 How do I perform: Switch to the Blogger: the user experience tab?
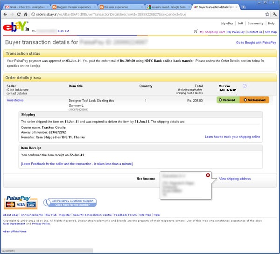coord(74,7)
